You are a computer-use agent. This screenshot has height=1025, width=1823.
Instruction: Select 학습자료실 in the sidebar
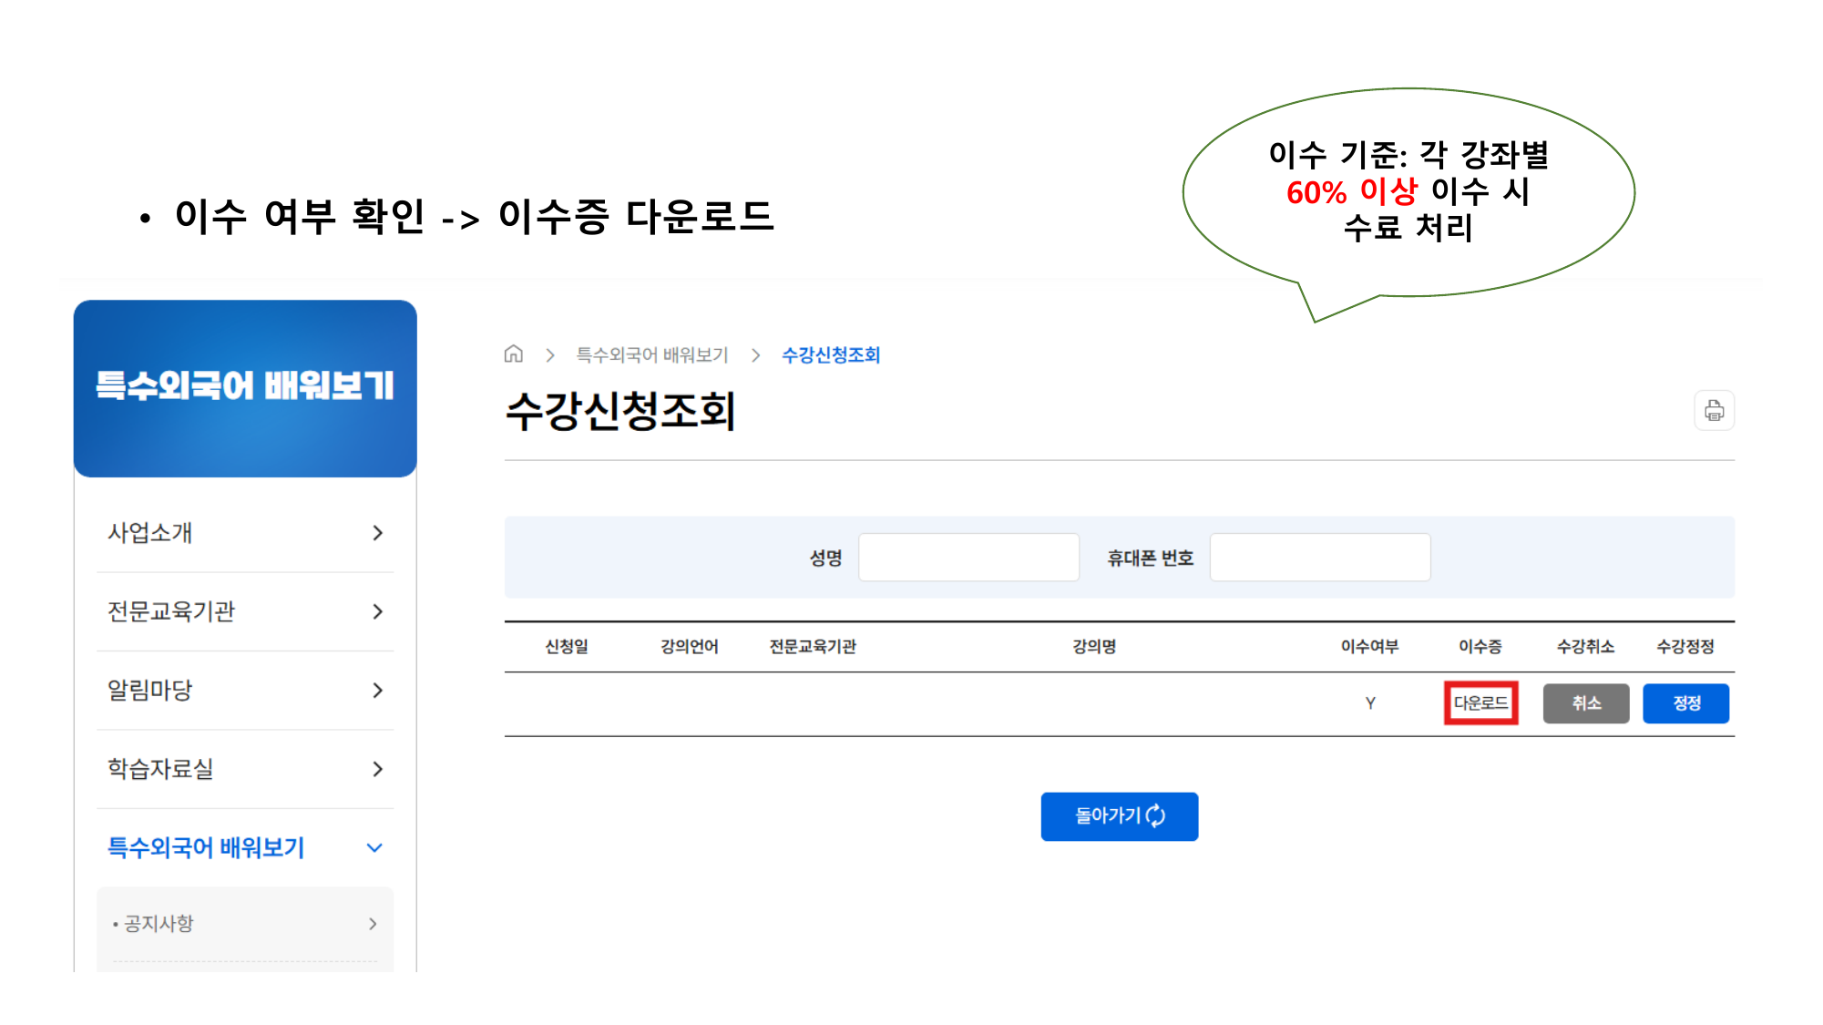160,769
